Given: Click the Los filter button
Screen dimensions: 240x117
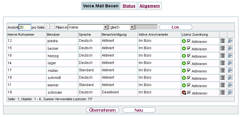Looking at the screenshot, I should [x=176, y=27].
